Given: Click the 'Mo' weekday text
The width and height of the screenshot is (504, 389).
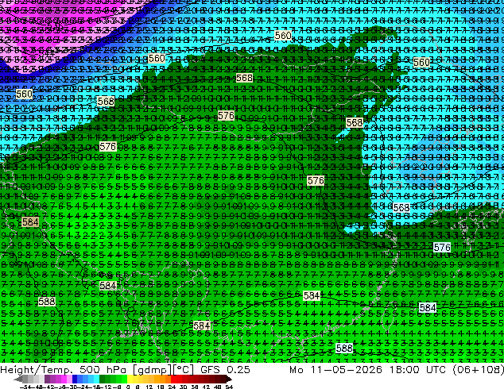Looking at the screenshot, I should tap(296, 370).
